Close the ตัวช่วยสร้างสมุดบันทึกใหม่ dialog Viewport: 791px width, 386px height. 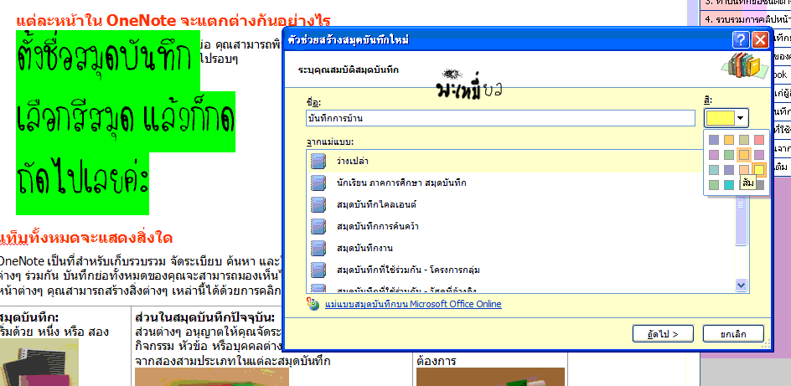[x=760, y=40]
